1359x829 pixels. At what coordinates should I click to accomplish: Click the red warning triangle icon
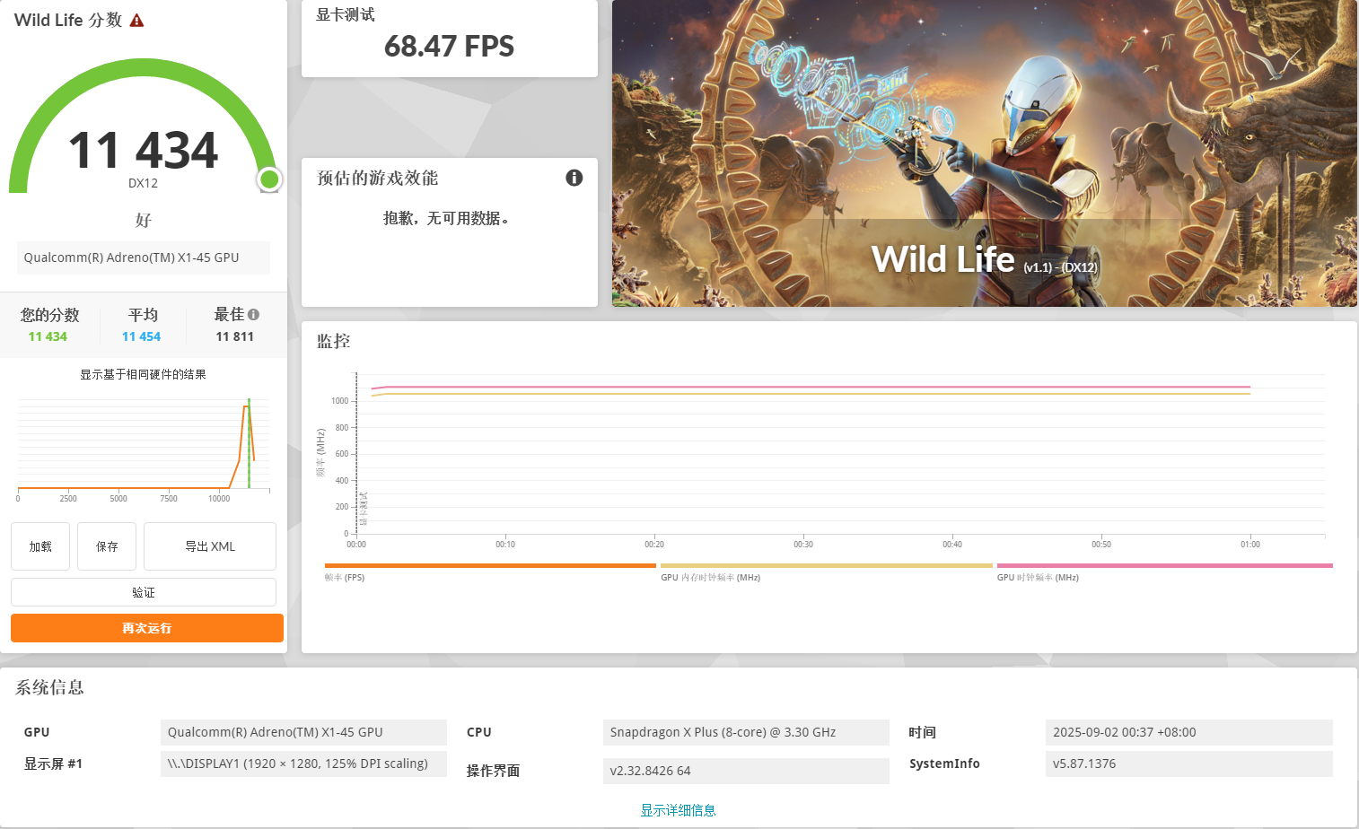(136, 21)
